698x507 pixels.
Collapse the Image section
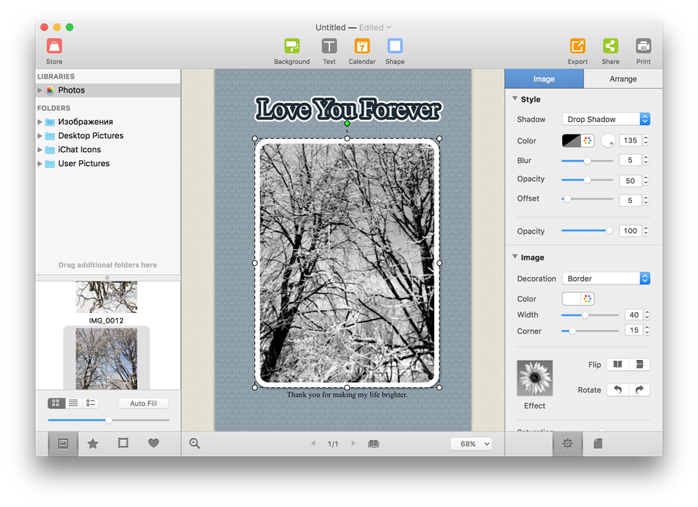tap(515, 257)
